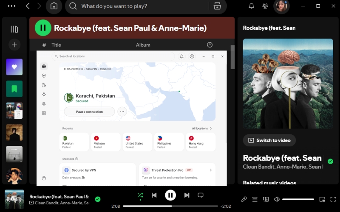Go back with the Spotify back arrow
The height and width of the screenshot is (212, 340).
[28, 6]
